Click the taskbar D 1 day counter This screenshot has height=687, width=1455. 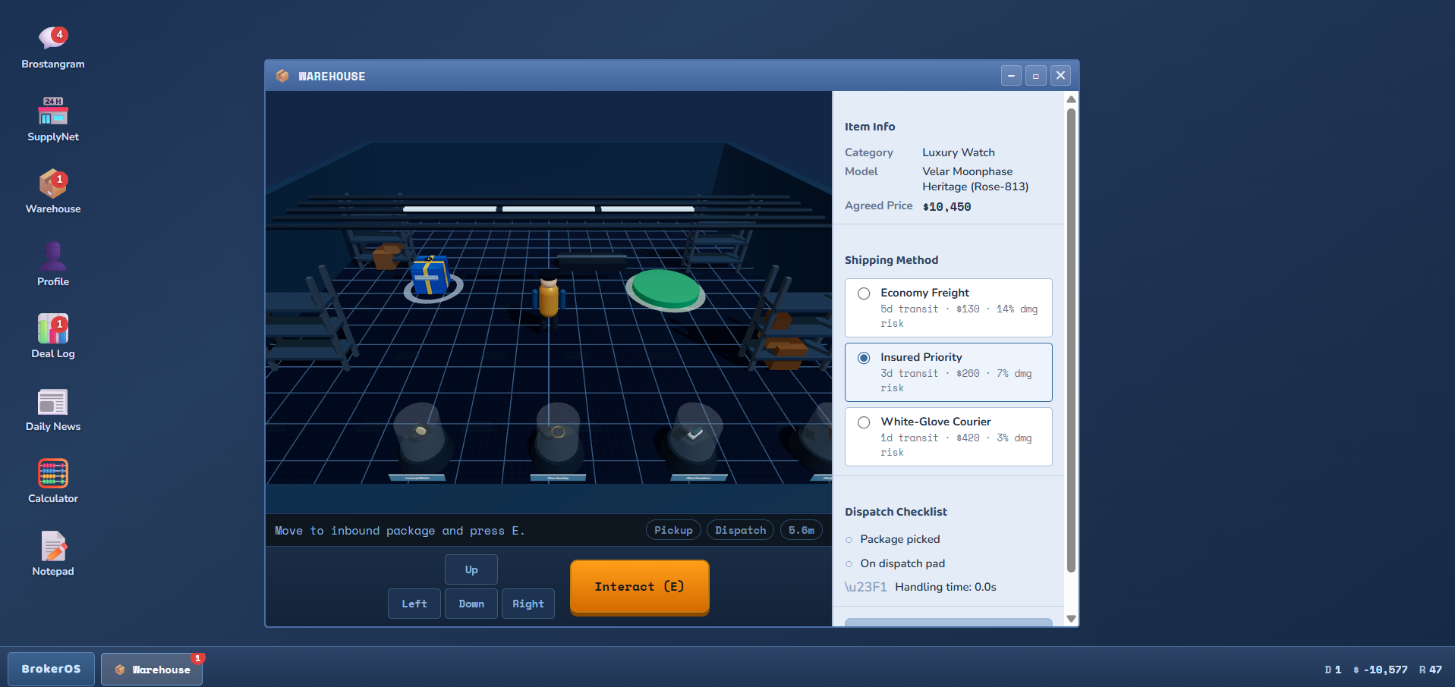1333,670
